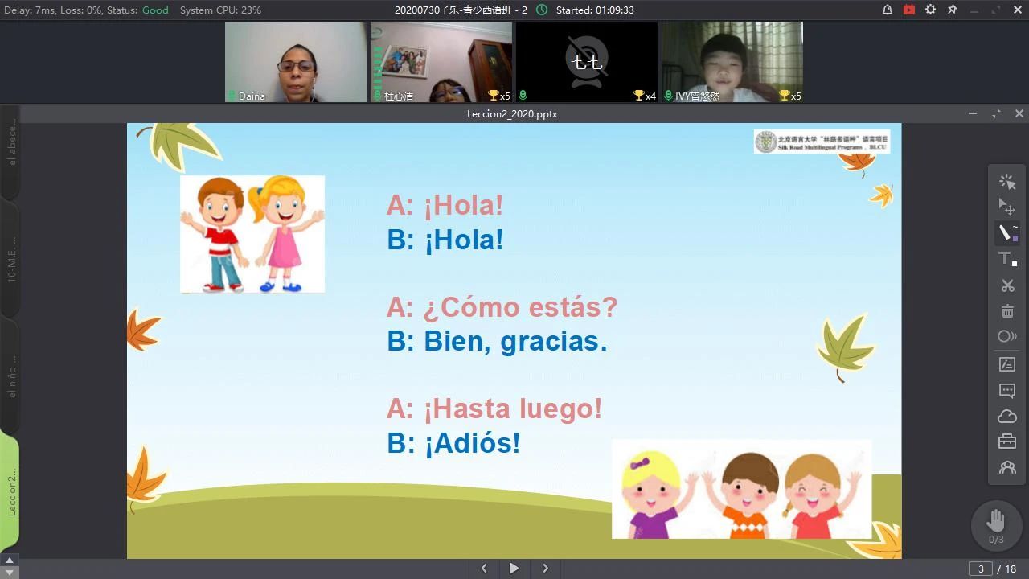Expand the tab list down arrow
This screenshot has width=1029, height=579.
click(10, 571)
